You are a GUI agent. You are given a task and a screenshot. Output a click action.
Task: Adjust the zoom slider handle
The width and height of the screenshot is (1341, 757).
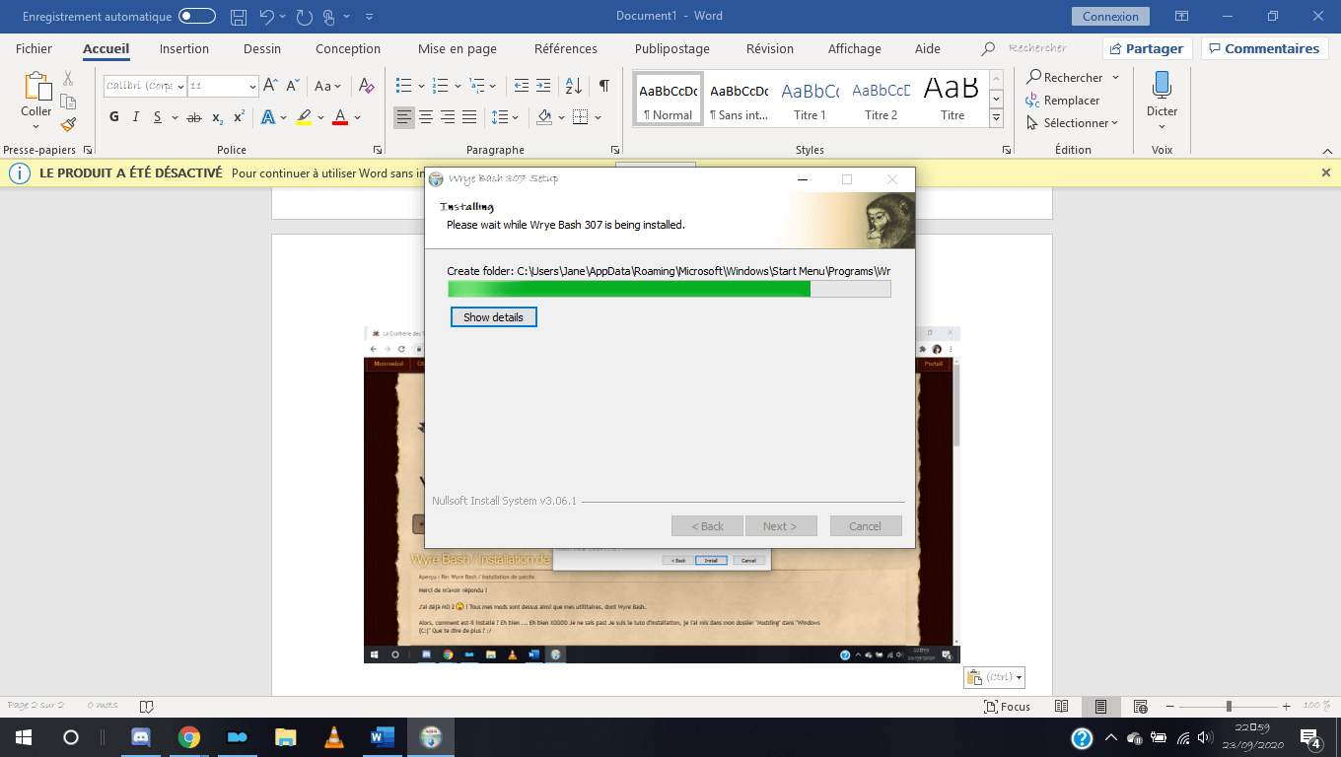(1229, 706)
